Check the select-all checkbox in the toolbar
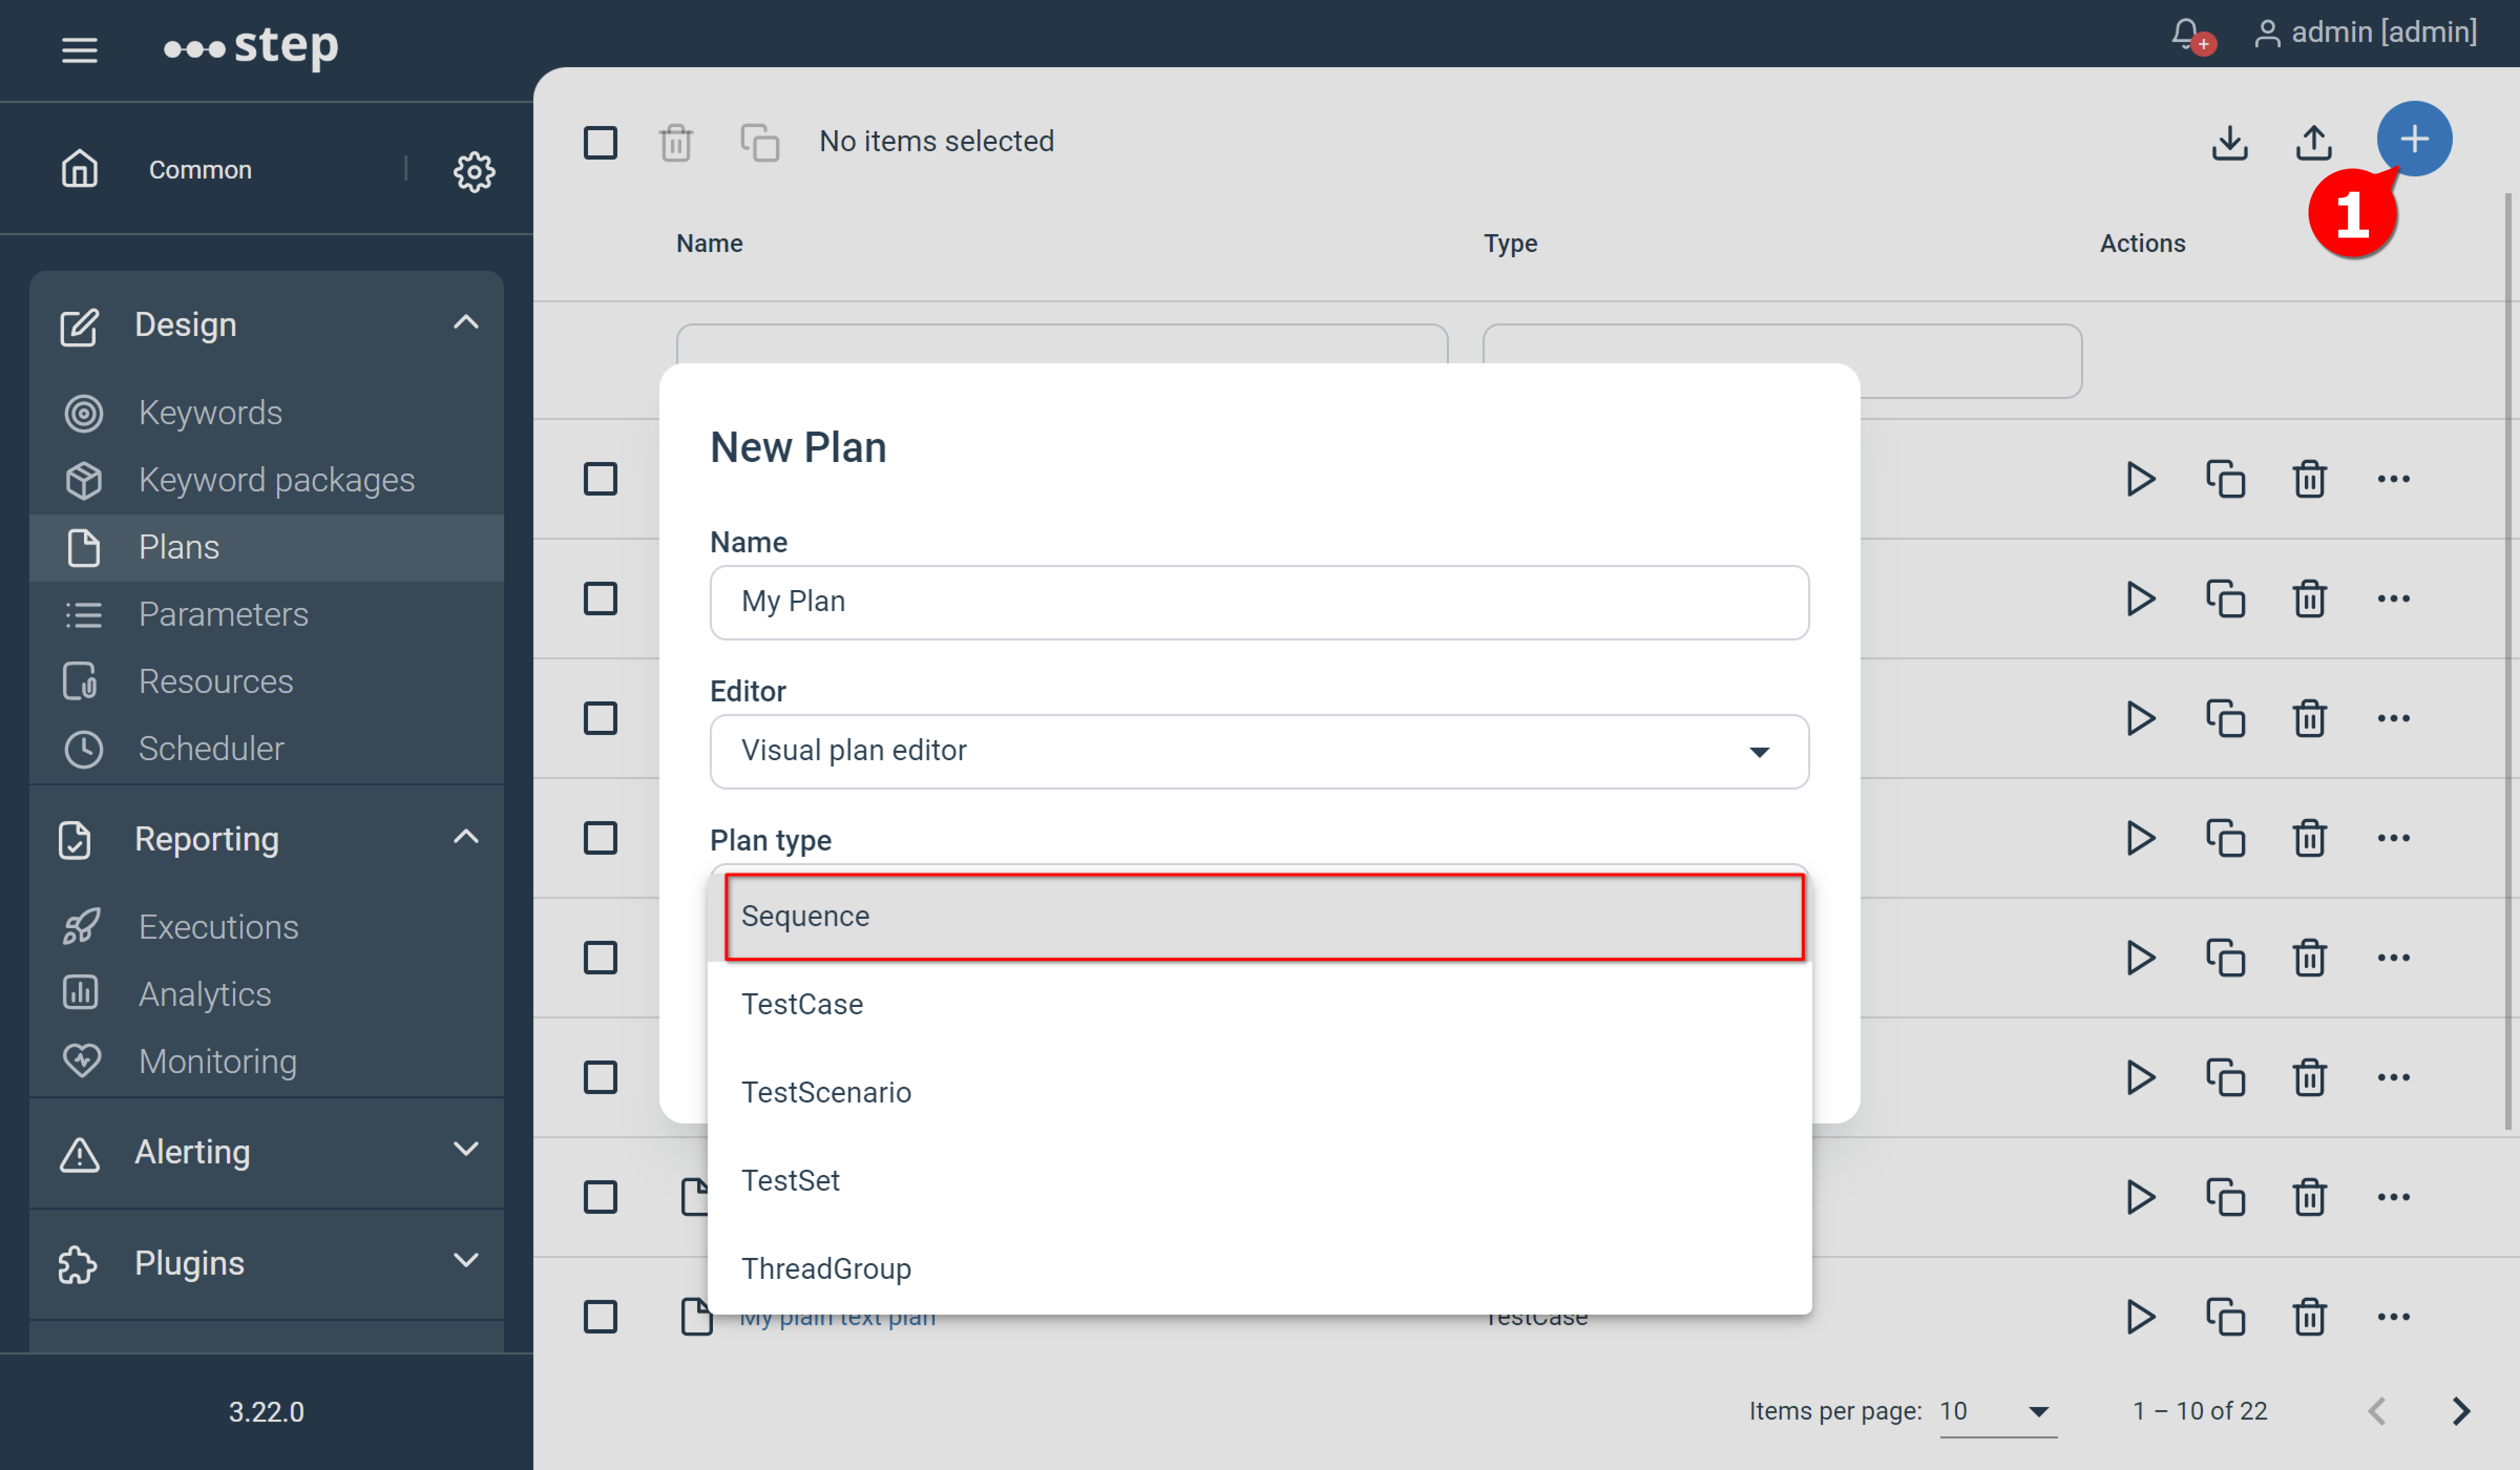The width and height of the screenshot is (2520, 1470). pyautogui.click(x=600, y=142)
